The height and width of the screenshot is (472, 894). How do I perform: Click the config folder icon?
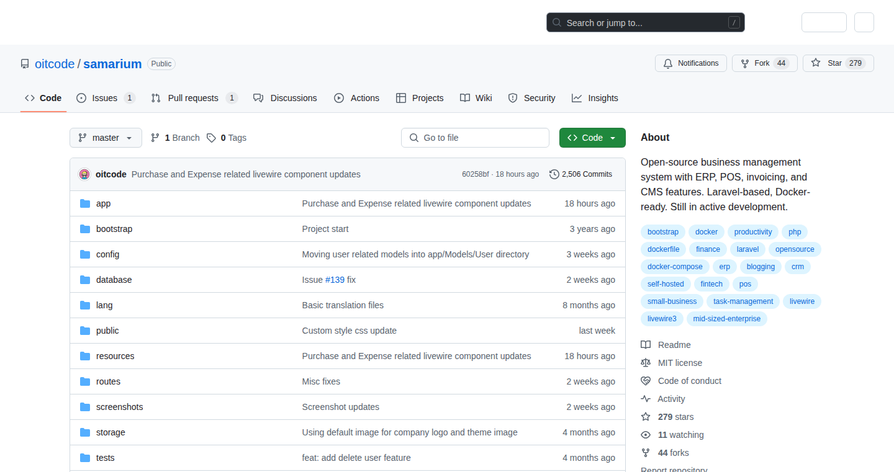pyautogui.click(x=85, y=254)
